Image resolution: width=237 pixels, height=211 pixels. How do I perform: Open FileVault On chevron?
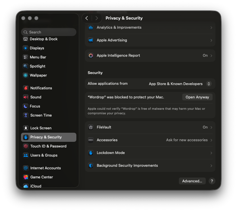pos(211,127)
